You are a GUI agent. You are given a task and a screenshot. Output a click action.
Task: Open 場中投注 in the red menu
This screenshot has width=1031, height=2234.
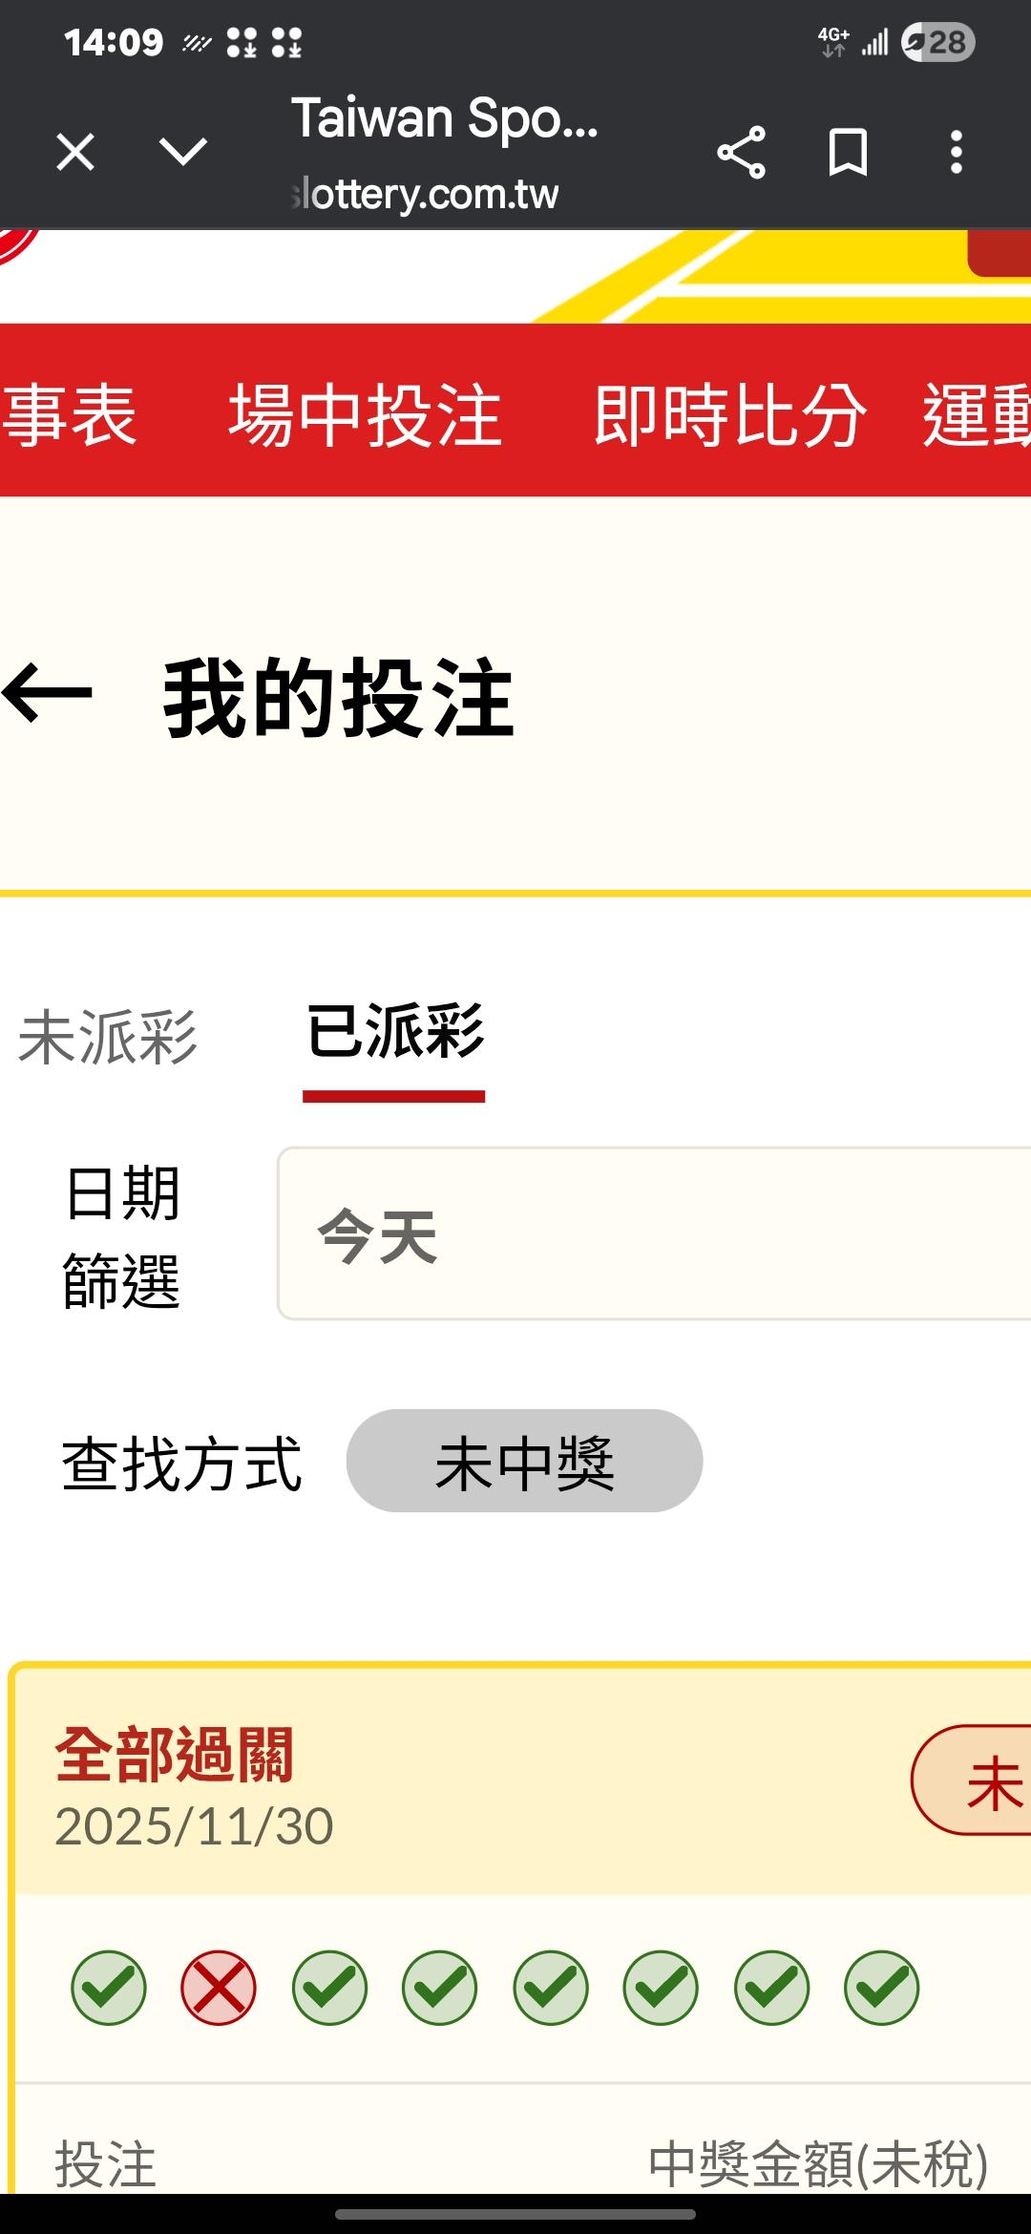click(365, 414)
